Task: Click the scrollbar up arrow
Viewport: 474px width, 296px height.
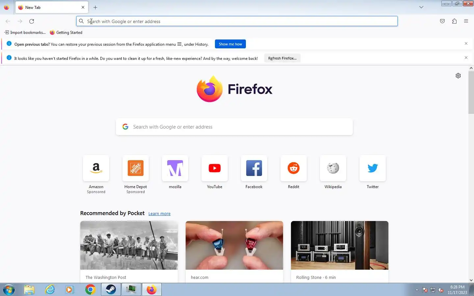Action: [471, 68]
